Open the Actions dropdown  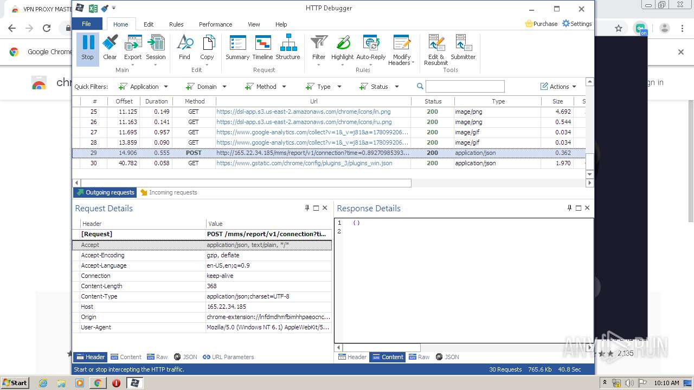[x=558, y=87]
